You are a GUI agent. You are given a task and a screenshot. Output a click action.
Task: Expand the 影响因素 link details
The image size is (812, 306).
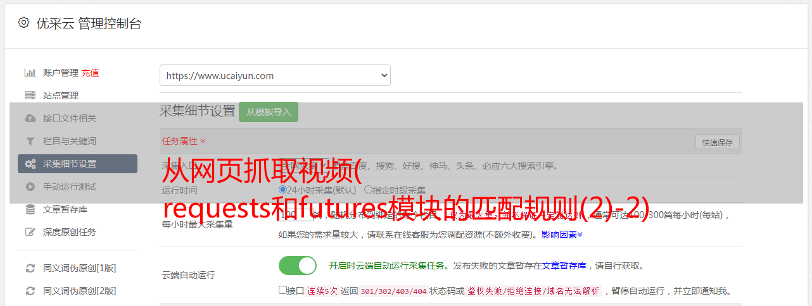[x=562, y=234]
